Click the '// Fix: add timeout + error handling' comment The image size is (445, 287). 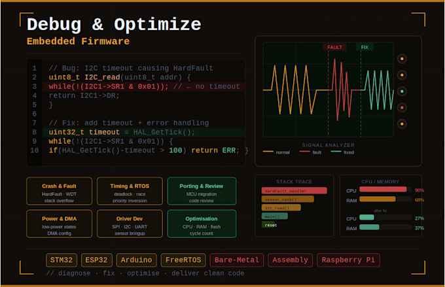point(128,123)
